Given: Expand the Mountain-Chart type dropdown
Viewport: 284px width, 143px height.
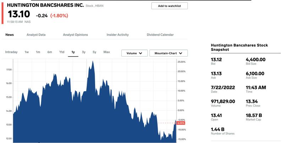Looking at the screenshot, I should 168,53.
